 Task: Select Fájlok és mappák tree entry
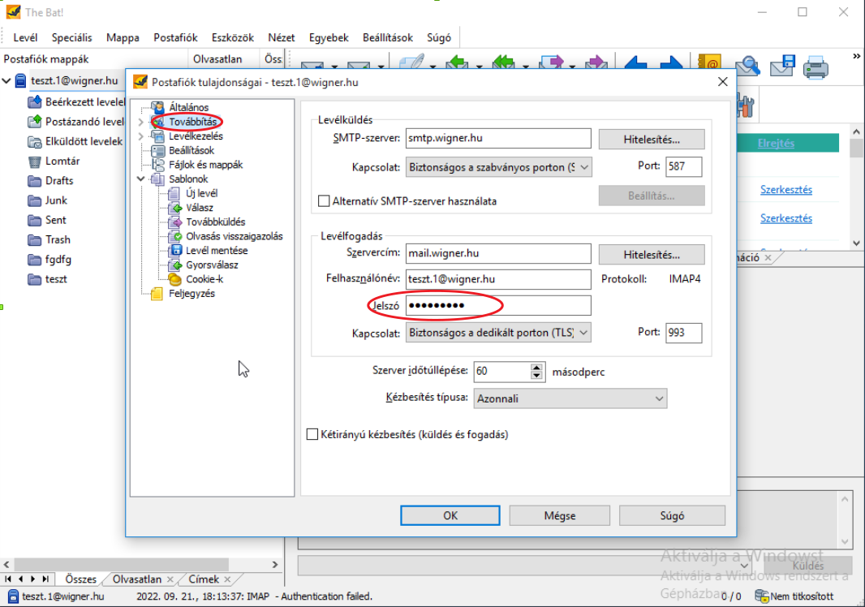point(205,165)
